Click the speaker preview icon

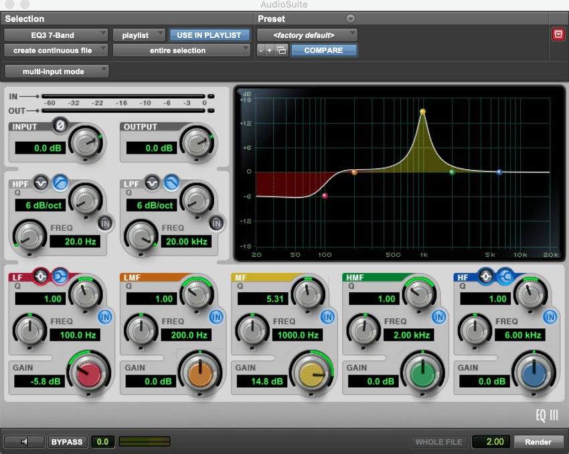(x=25, y=442)
